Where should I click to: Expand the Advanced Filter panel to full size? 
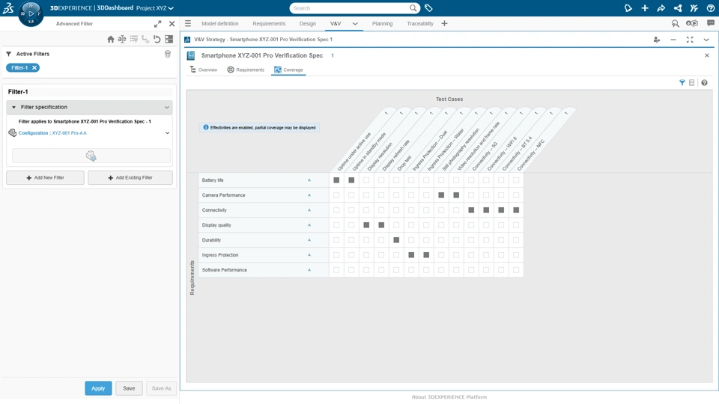[158, 24]
